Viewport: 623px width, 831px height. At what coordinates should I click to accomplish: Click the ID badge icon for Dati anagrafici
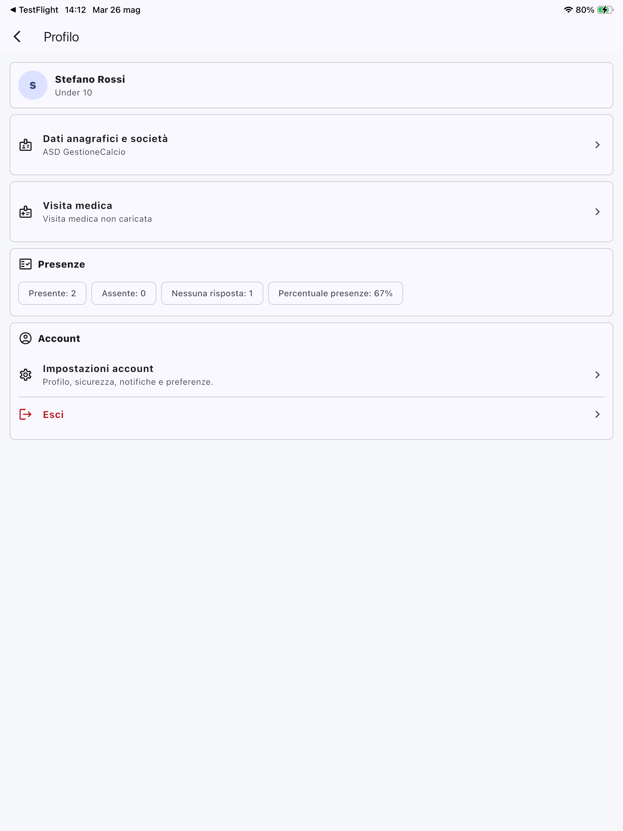tap(26, 145)
